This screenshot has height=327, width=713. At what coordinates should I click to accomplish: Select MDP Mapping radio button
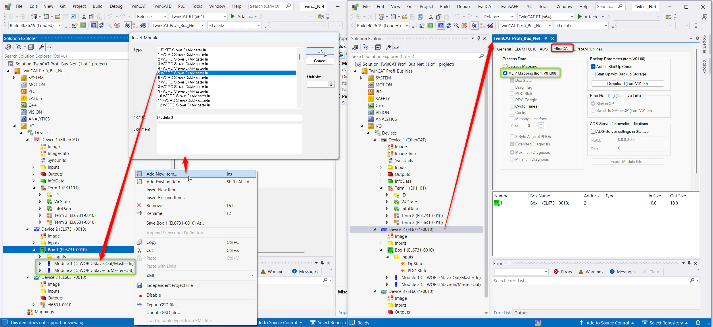505,73
